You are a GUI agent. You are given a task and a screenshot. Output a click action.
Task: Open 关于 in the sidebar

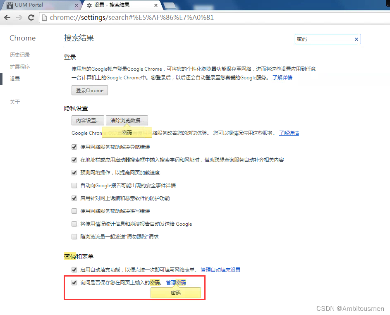click(x=14, y=102)
